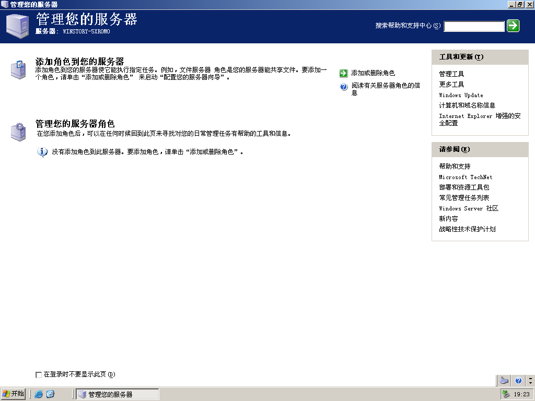535x401 pixels.
Task: Enable the 在登录时不要显示此页 checkbox
Action: pyautogui.click(x=39, y=375)
